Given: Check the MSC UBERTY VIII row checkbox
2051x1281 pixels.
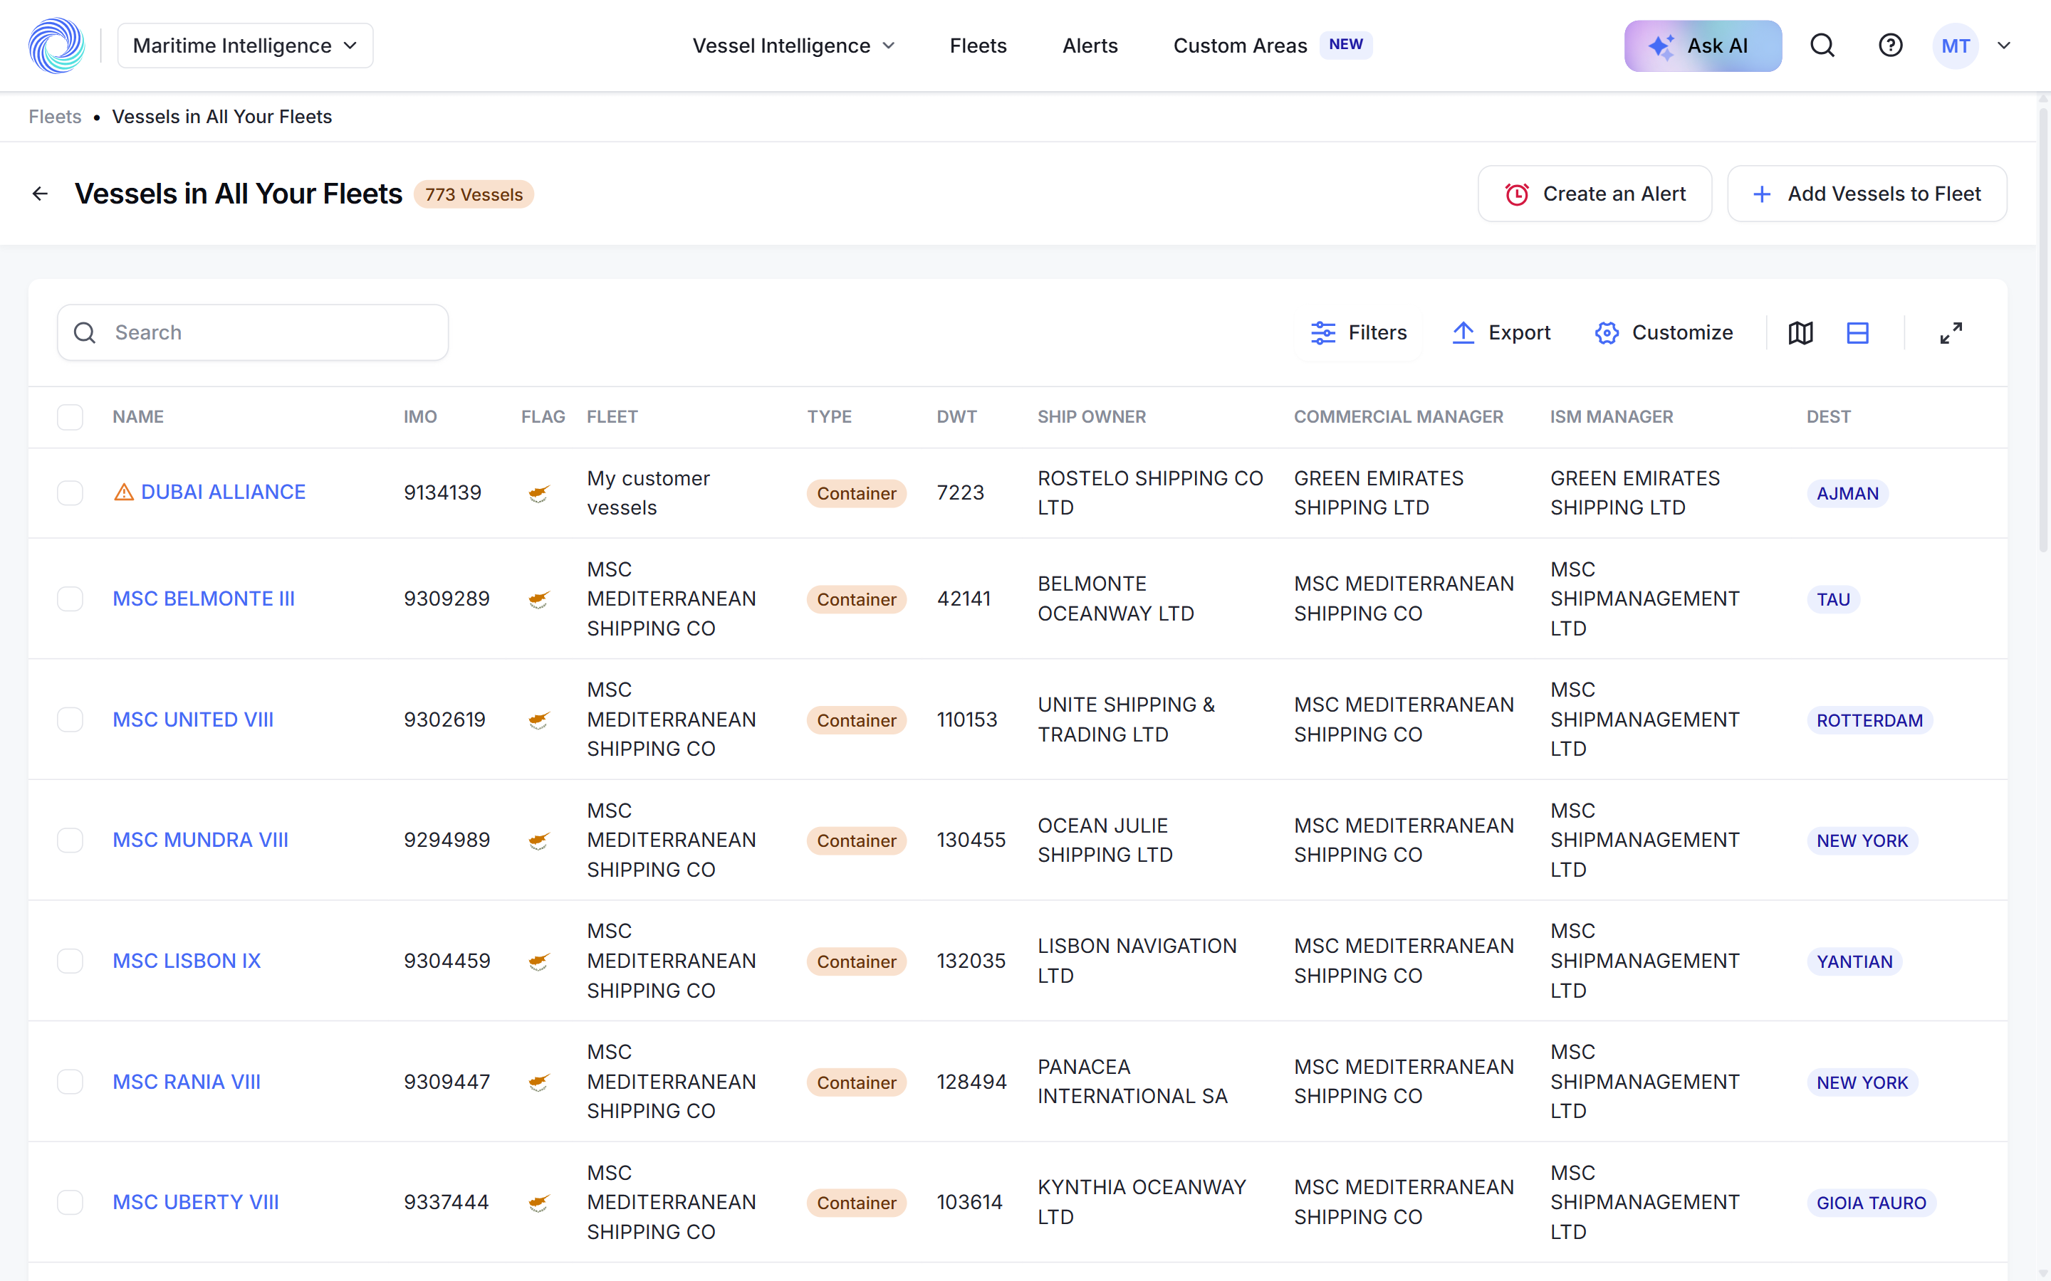Looking at the screenshot, I should tap(71, 1202).
